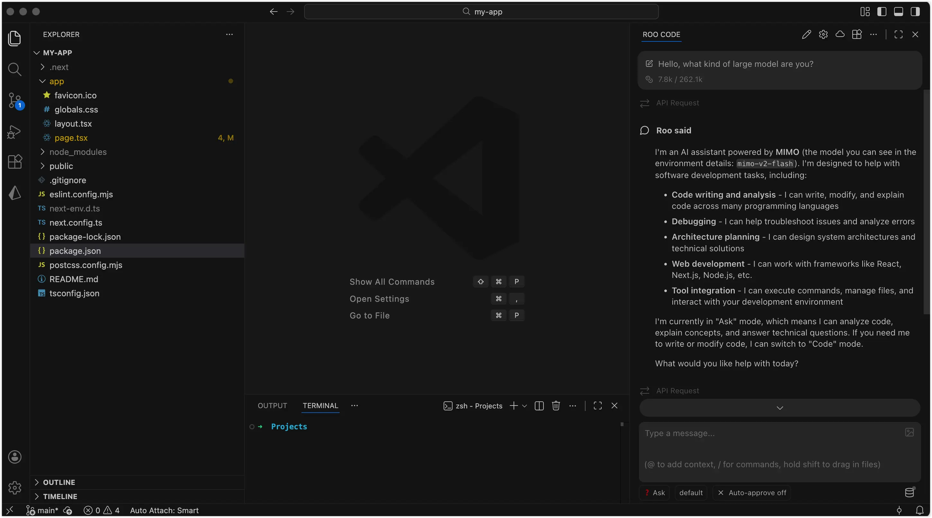The height and width of the screenshot is (518, 932).
Task: Expand the node_modules folder
Action: [78, 152]
